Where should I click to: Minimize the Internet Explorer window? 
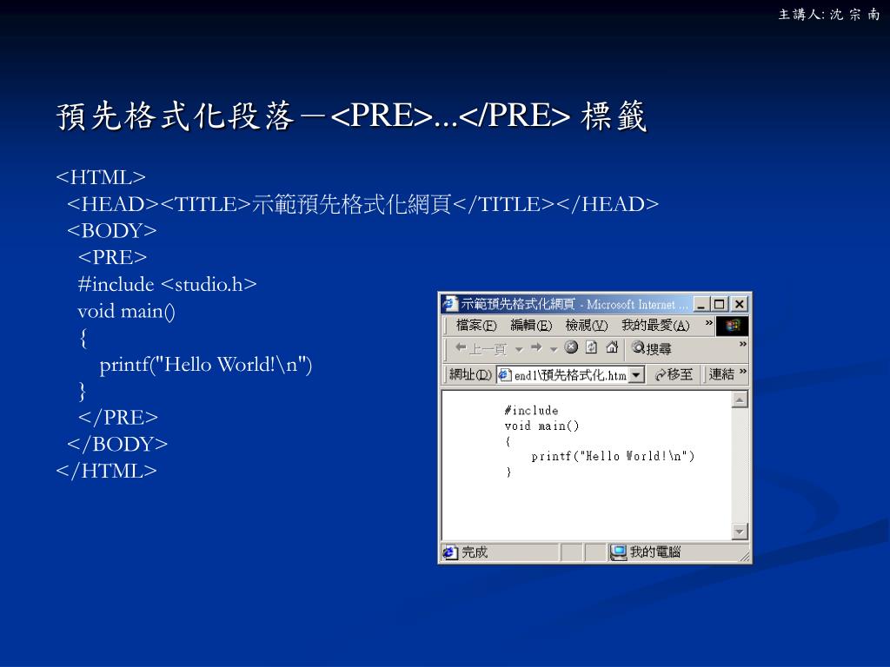pyautogui.click(x=702, y=305)
